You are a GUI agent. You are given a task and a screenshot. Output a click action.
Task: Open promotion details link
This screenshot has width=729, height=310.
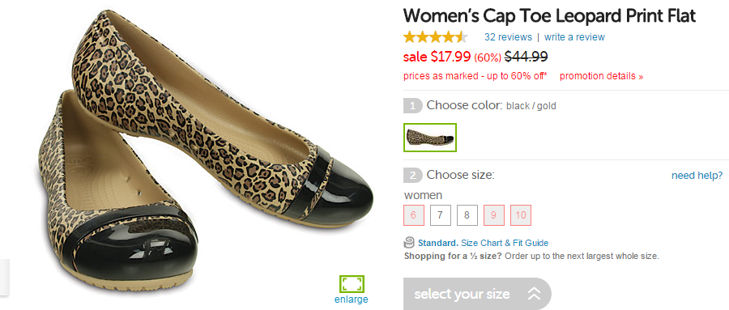point(602,76)
